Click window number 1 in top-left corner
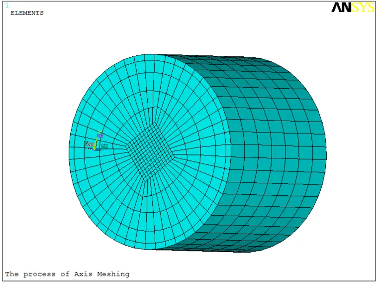The height and width of the screenshot is (284, 378). click(x=7, y=5)
